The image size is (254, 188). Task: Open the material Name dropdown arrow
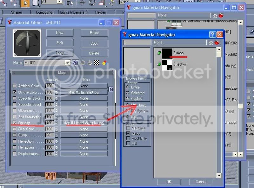click(67, 62)
